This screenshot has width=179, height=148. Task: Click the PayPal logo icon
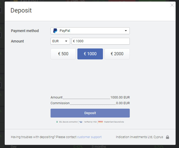click(x=55, y=31)
